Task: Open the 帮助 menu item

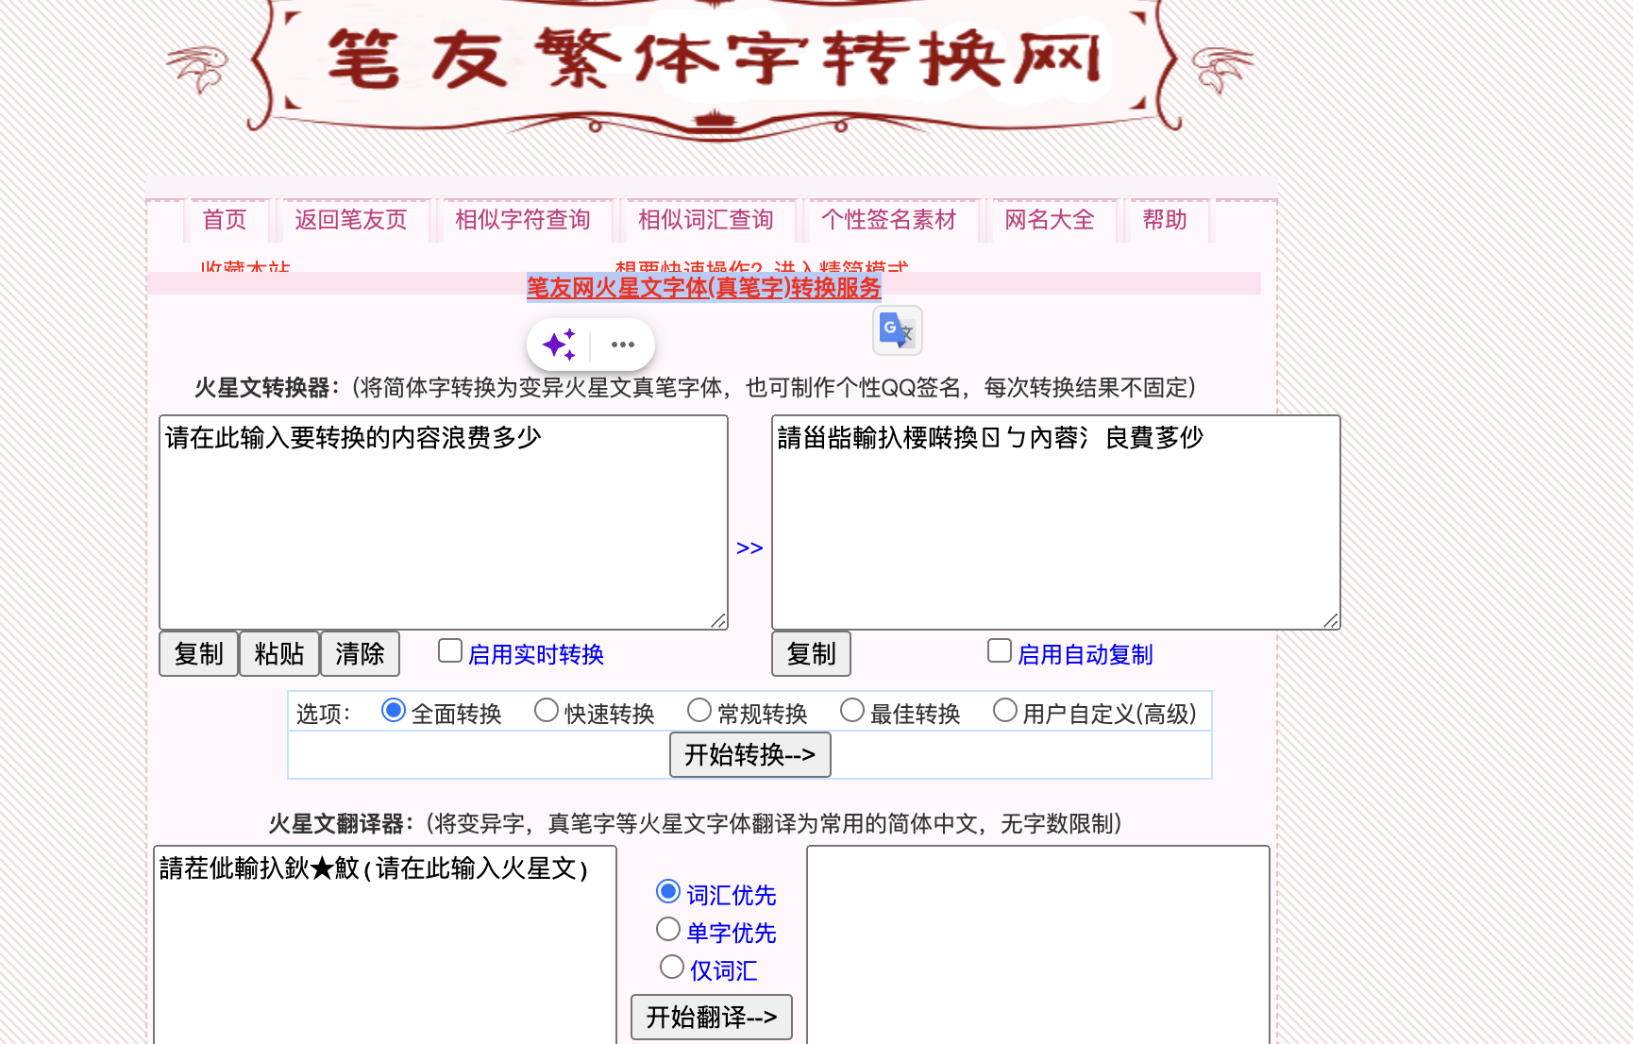Action: click(x=1165, y=219)
